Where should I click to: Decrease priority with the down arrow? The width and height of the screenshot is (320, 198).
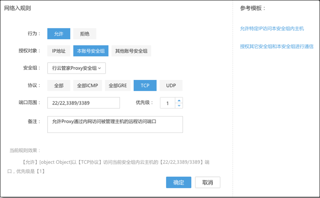tap(179, 106)
